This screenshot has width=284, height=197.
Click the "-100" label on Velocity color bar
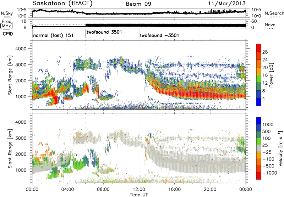[x=268, y=159]
